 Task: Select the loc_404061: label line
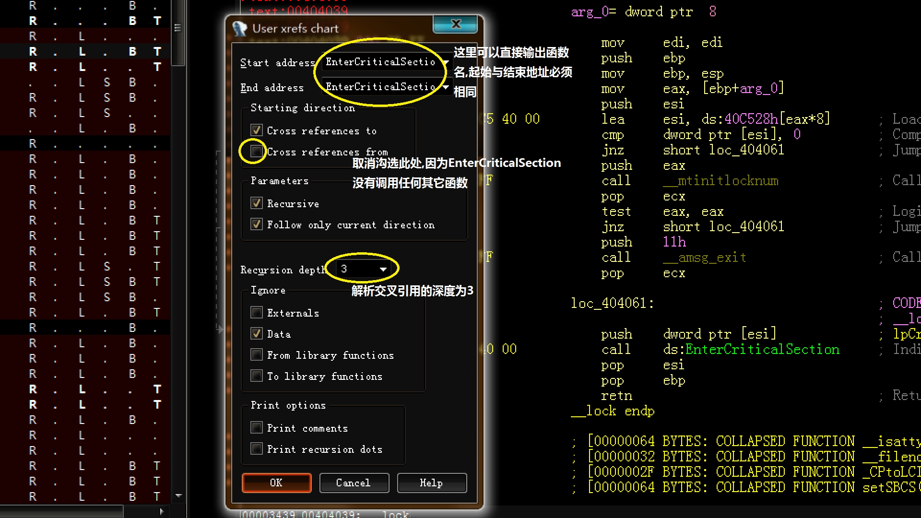click(x=612, y=303)
